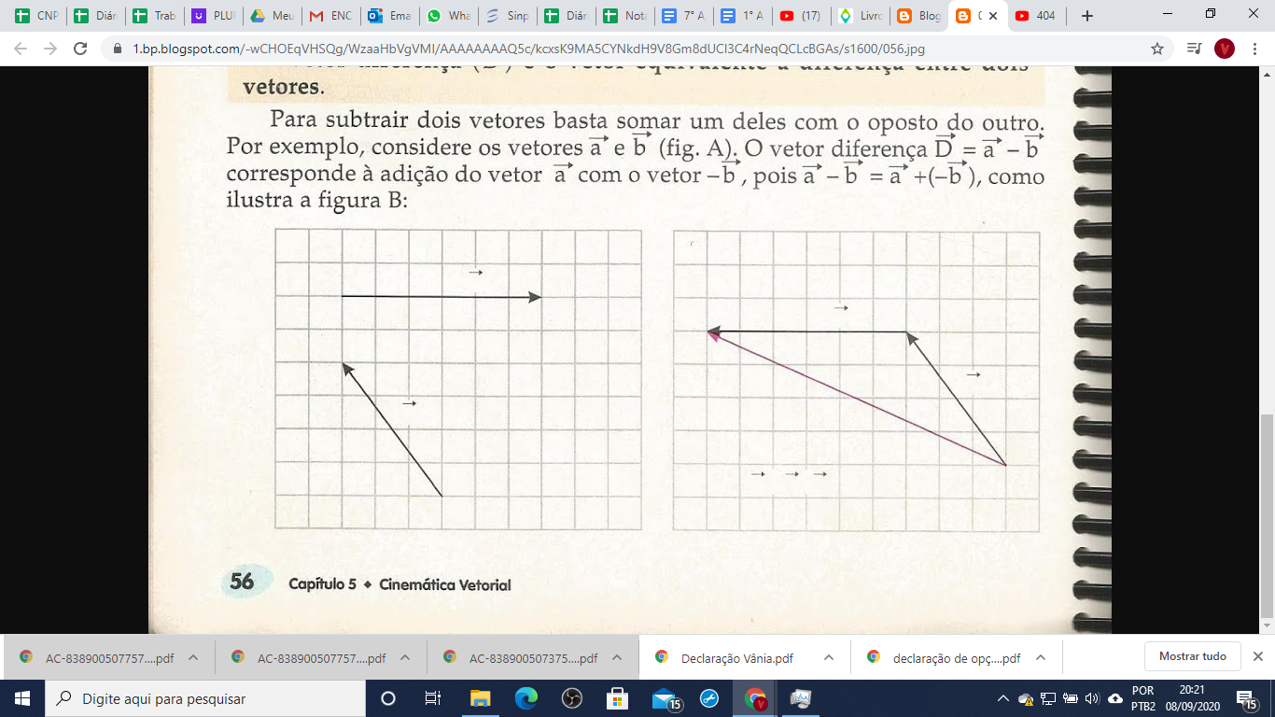1275x717 pixels.
Task: Click the address bar URL
Action: tap(527, 49)
